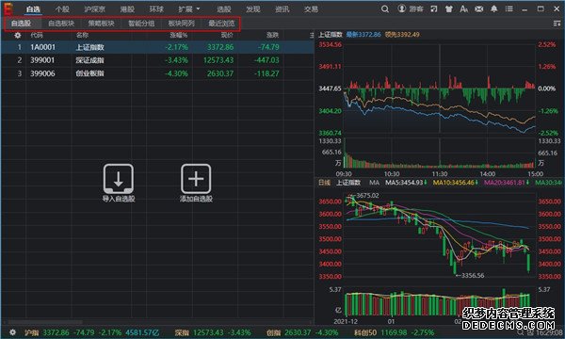This screenshot has height=339, width=565.
Task: Click the status bar settings gear
Action: pyautogui.click(x=12, y=332)
